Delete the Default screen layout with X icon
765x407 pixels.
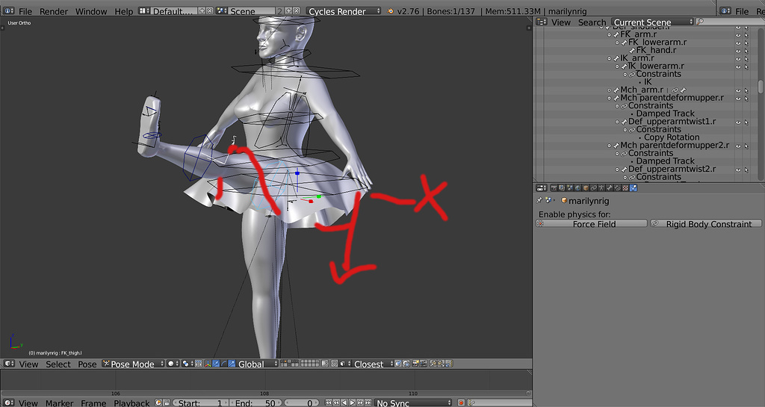coord(210,10)
